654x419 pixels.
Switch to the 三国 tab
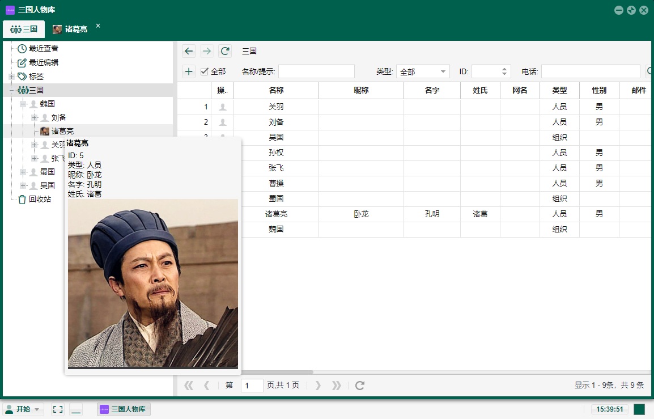(x=24, y=29)
